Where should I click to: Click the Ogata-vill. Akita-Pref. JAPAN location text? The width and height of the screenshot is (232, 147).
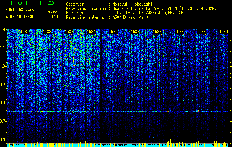pos(165,8)
